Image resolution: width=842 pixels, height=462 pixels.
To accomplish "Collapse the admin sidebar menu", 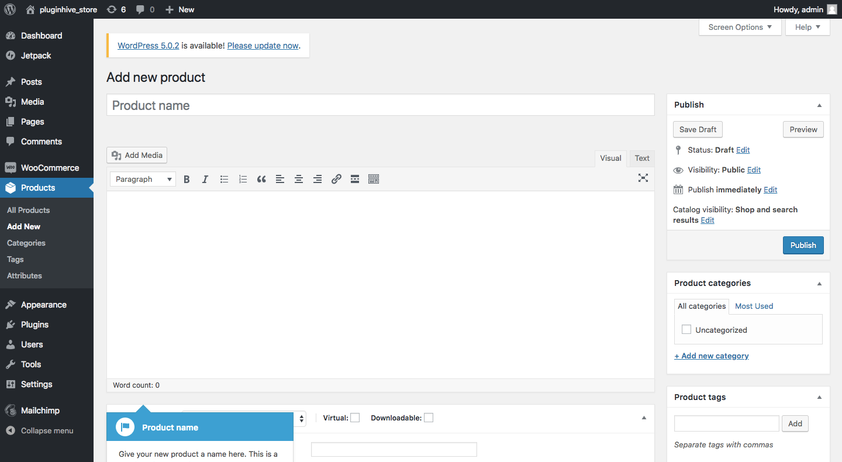I will coord(47,430).
